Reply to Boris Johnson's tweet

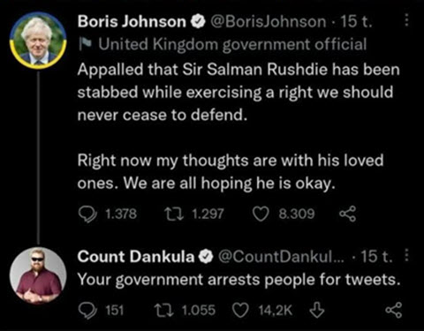(x=87, y=214)
